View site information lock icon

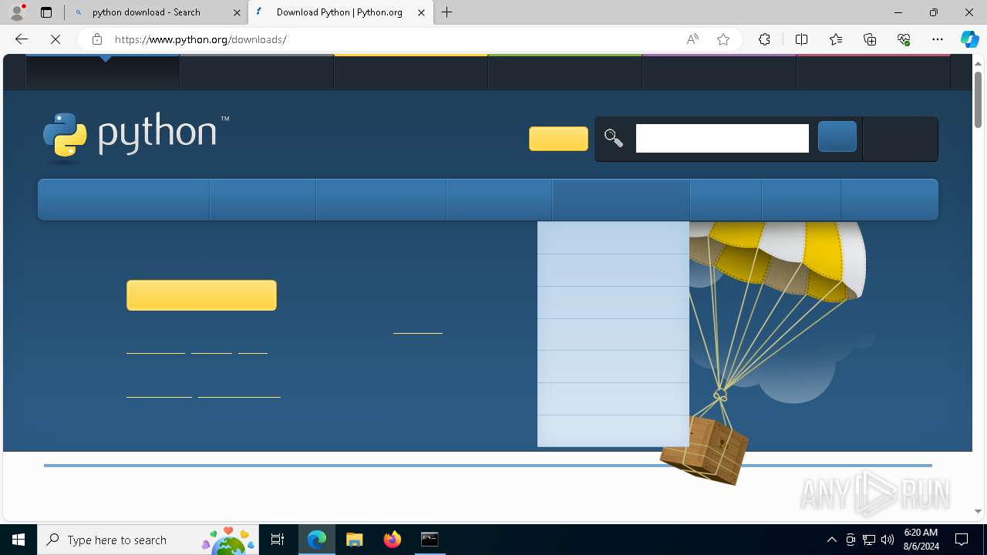click(96, 39)
